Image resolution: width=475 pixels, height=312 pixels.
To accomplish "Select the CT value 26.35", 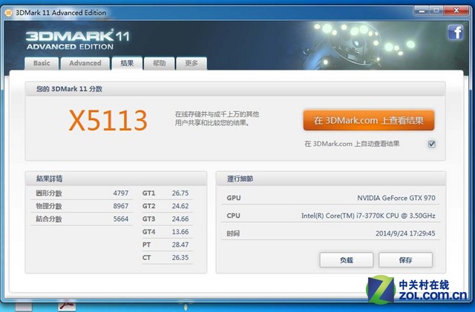I will tap(180, 257).
